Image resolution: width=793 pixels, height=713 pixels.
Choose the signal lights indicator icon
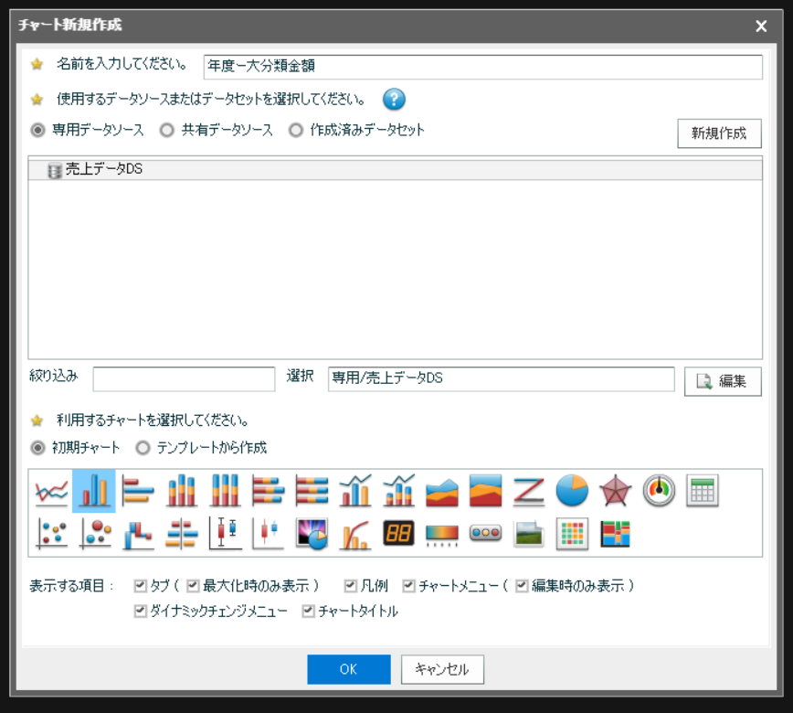pyautogui.click(x=485, y=533)
